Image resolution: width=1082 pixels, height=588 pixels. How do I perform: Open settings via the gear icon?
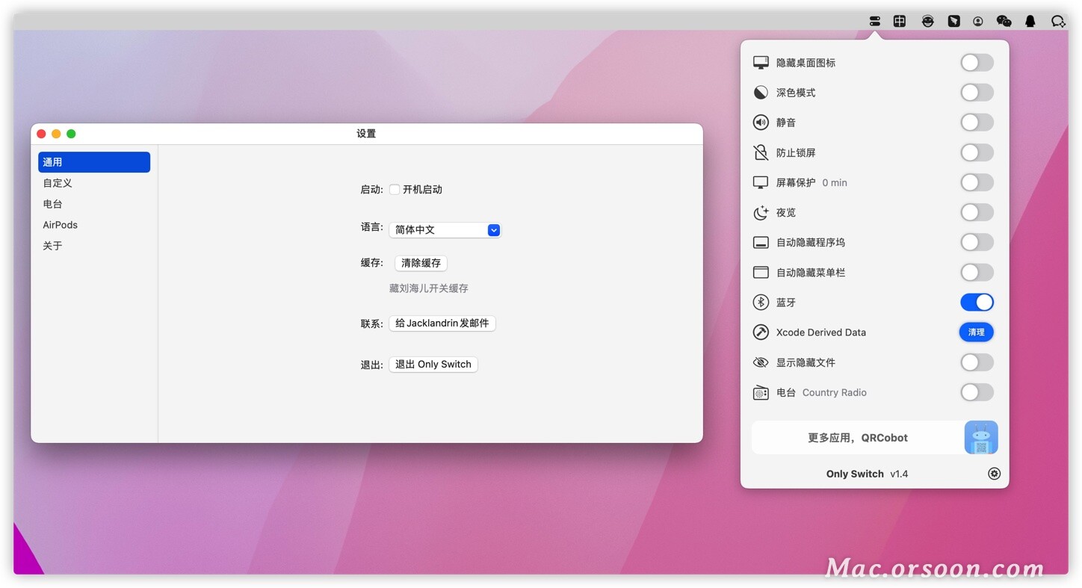994,474
